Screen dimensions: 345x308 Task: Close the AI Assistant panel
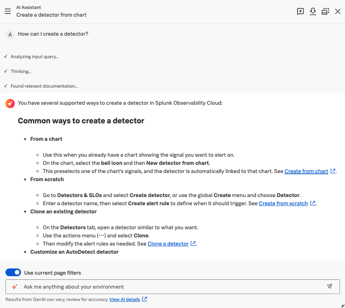pyautogui.click(x=338, y=11)
